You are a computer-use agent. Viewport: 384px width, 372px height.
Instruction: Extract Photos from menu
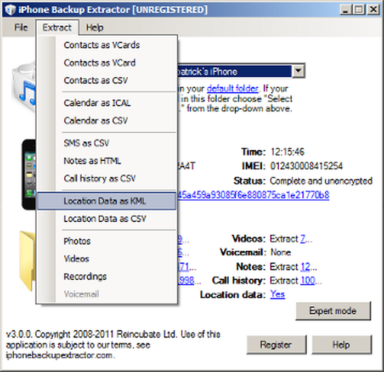click(106, 241)
